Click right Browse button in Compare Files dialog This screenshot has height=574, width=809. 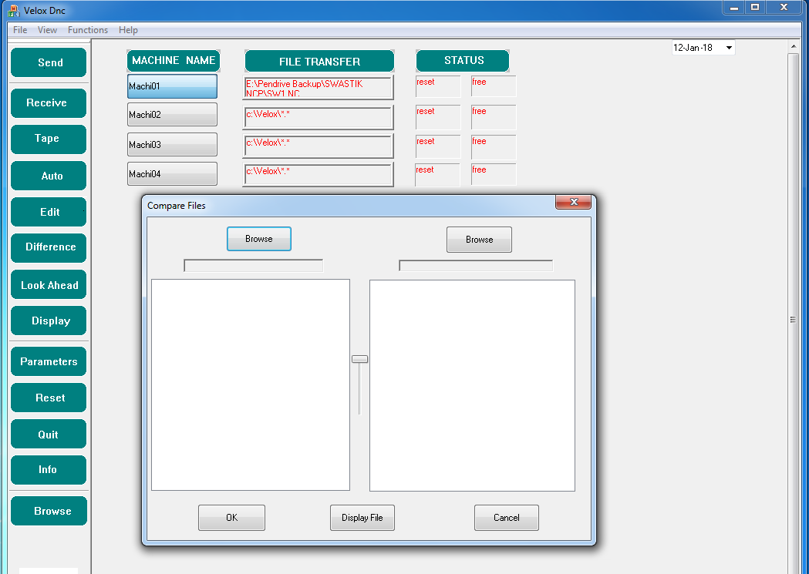(x=479, y=240)
